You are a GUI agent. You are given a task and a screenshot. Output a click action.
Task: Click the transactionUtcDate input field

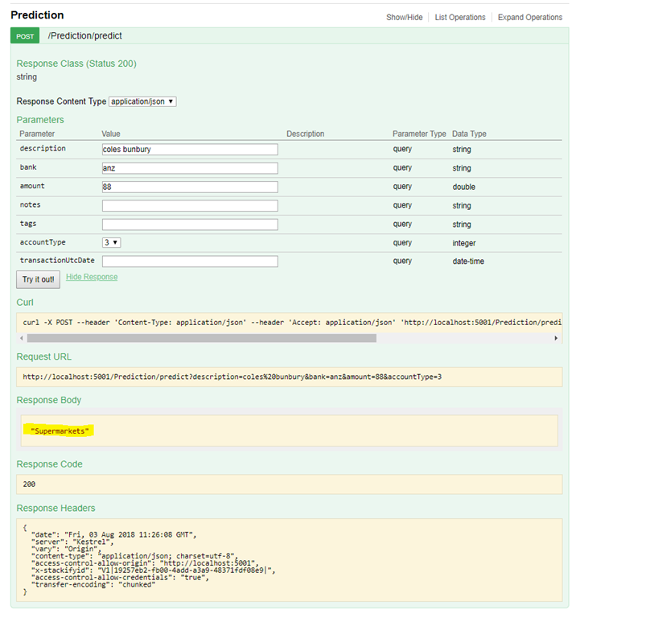pos(190,262)
